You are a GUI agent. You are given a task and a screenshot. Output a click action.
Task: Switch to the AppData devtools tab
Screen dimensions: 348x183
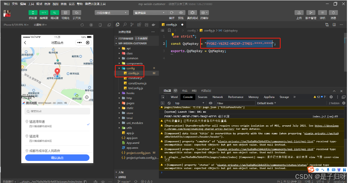[x=269, y=97]
